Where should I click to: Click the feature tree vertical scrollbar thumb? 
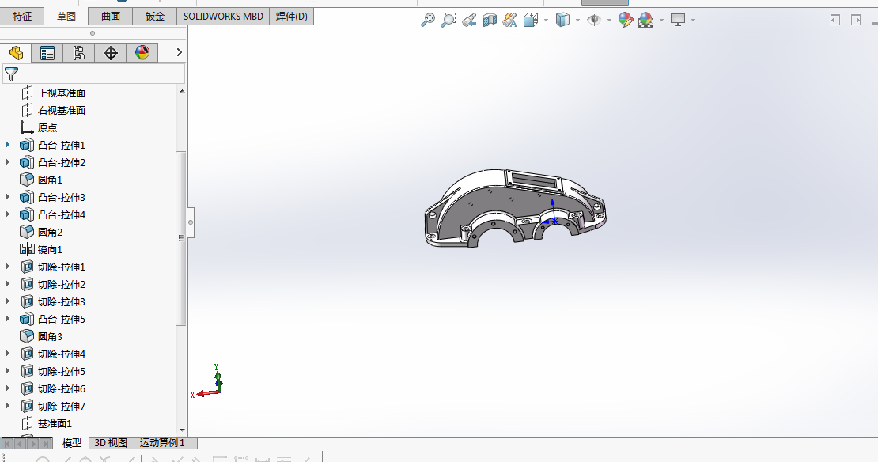click(x=181, y=238)
